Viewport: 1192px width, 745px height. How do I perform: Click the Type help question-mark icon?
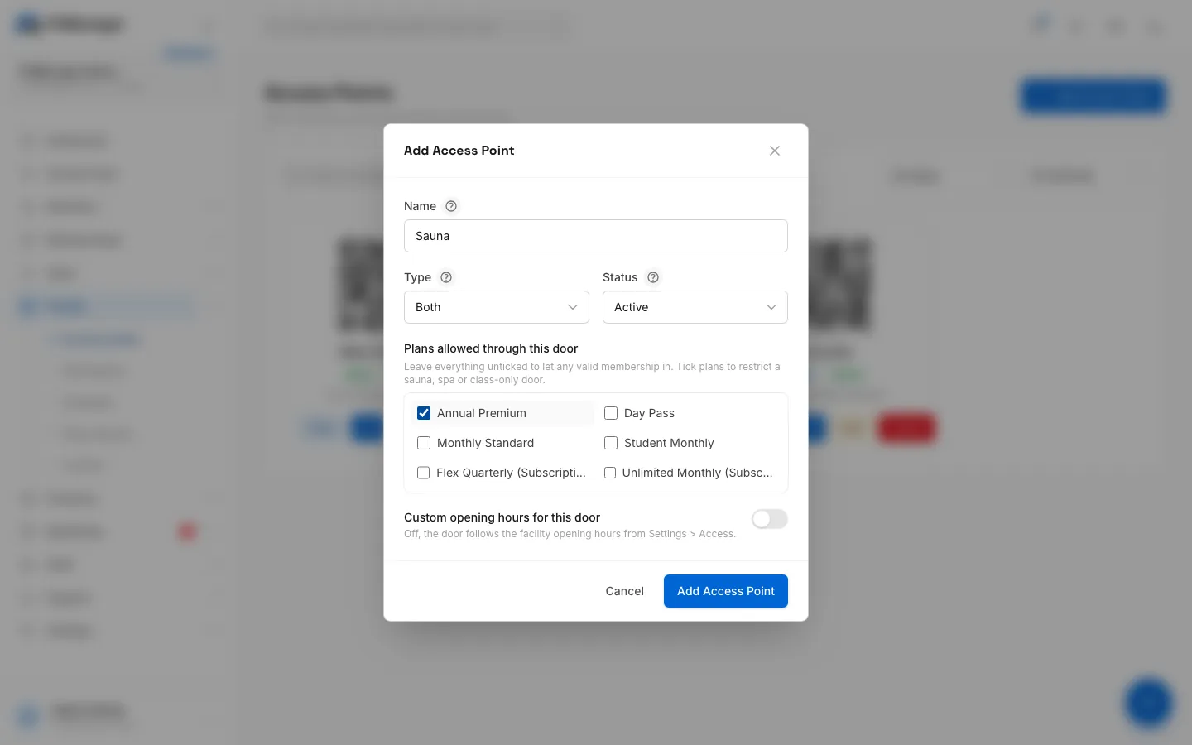(446, 277)
